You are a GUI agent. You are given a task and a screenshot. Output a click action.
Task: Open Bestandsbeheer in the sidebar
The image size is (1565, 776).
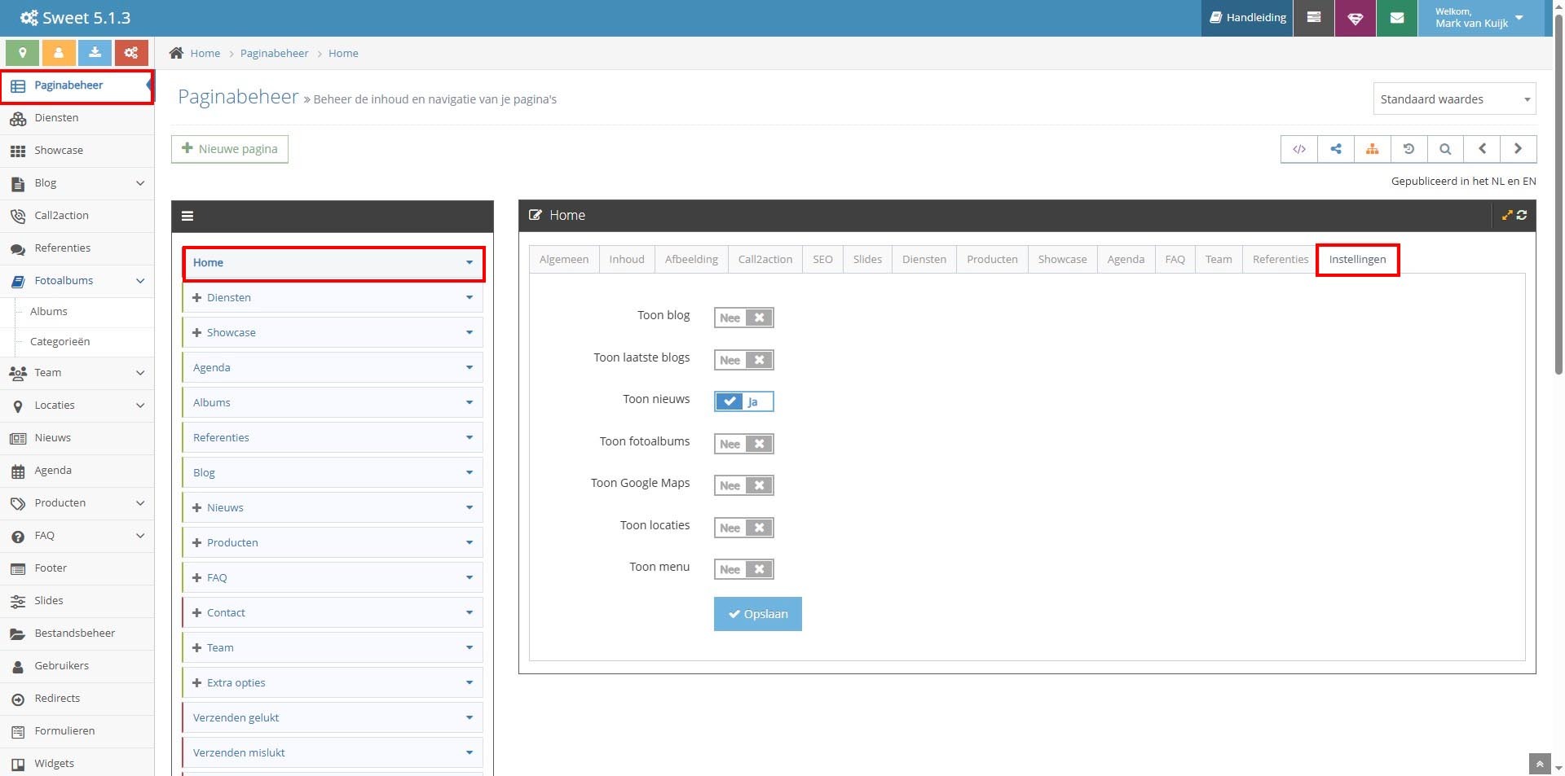77,634
